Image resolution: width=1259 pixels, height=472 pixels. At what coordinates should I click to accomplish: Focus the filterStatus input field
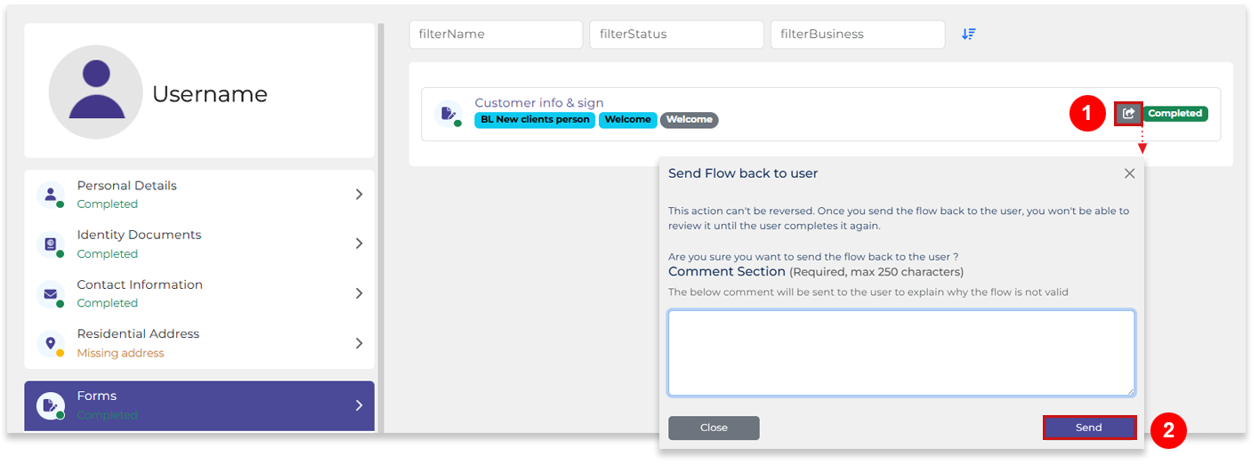(x=676, y=35)
